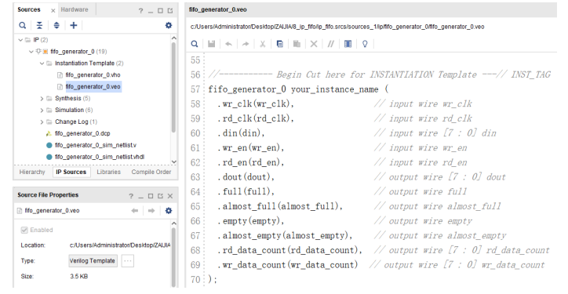
Task: Click the '3.5 KB' size value
Action: click(79, 277)
